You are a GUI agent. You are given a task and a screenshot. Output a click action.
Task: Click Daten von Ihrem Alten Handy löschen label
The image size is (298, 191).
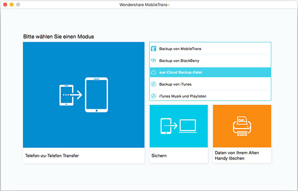[x=237, y=155]
